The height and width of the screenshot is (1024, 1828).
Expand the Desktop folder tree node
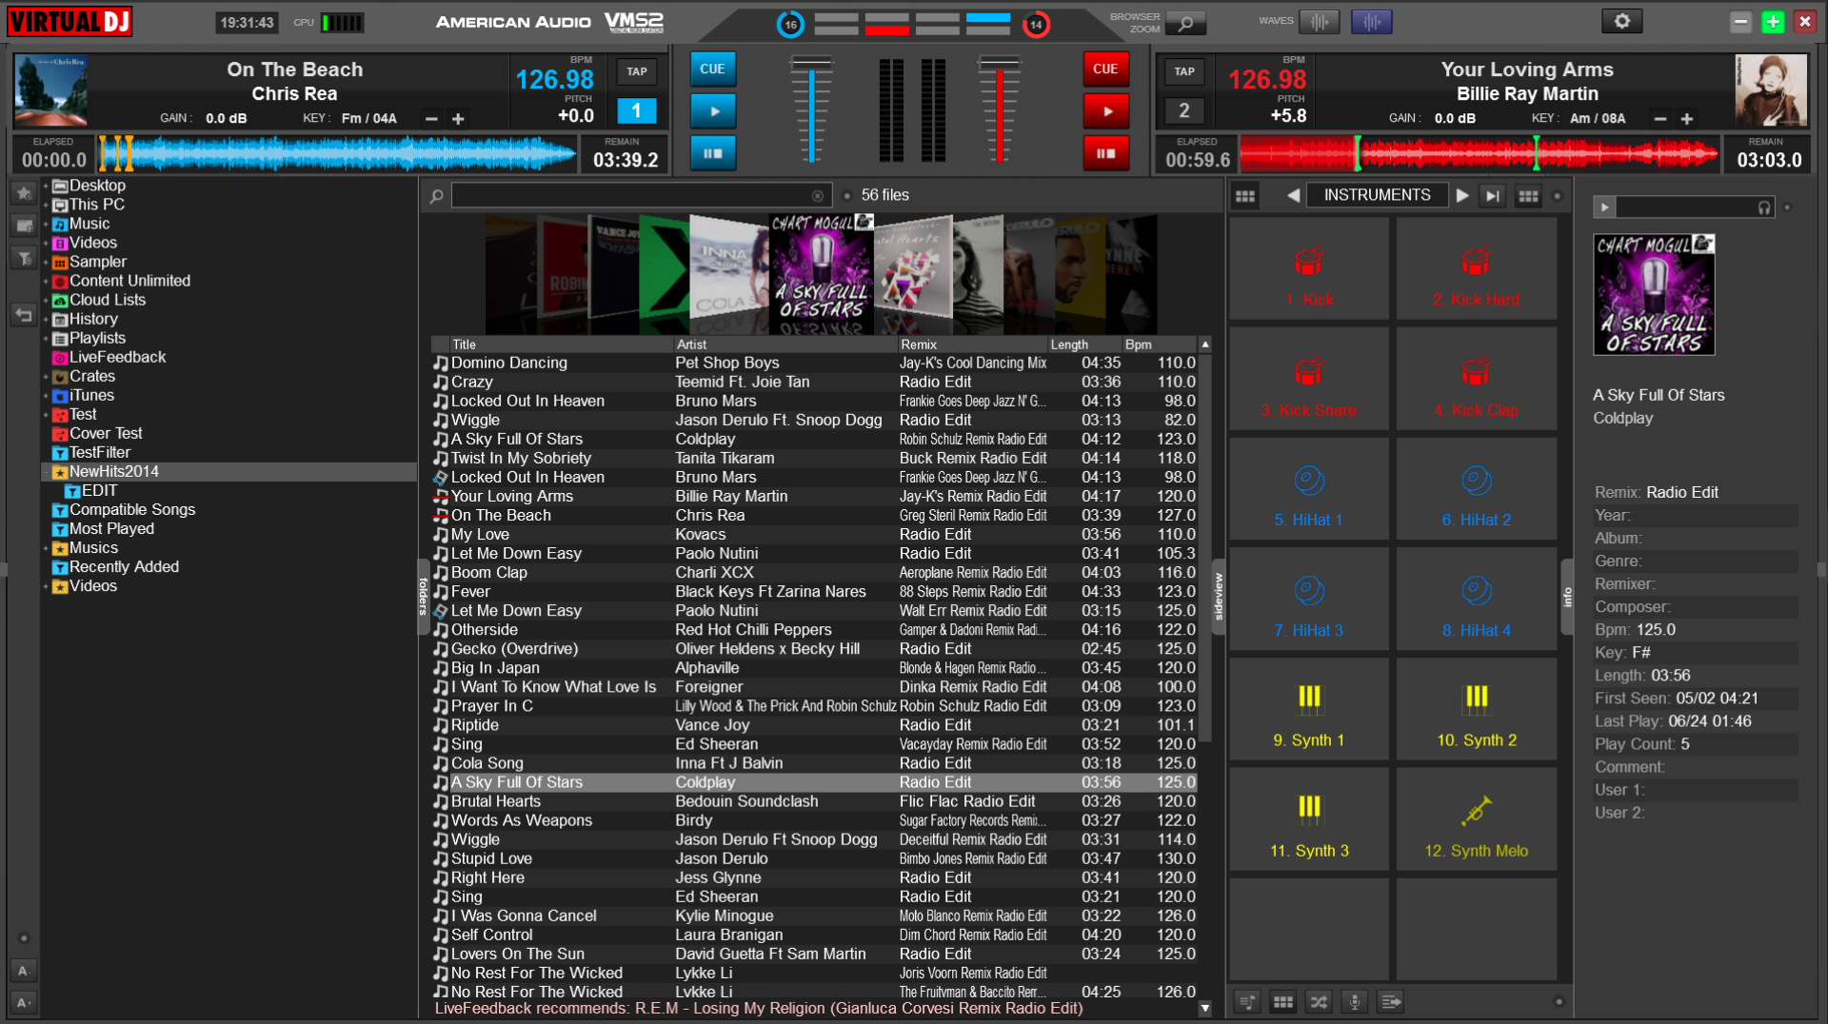(x=45, y=186)
